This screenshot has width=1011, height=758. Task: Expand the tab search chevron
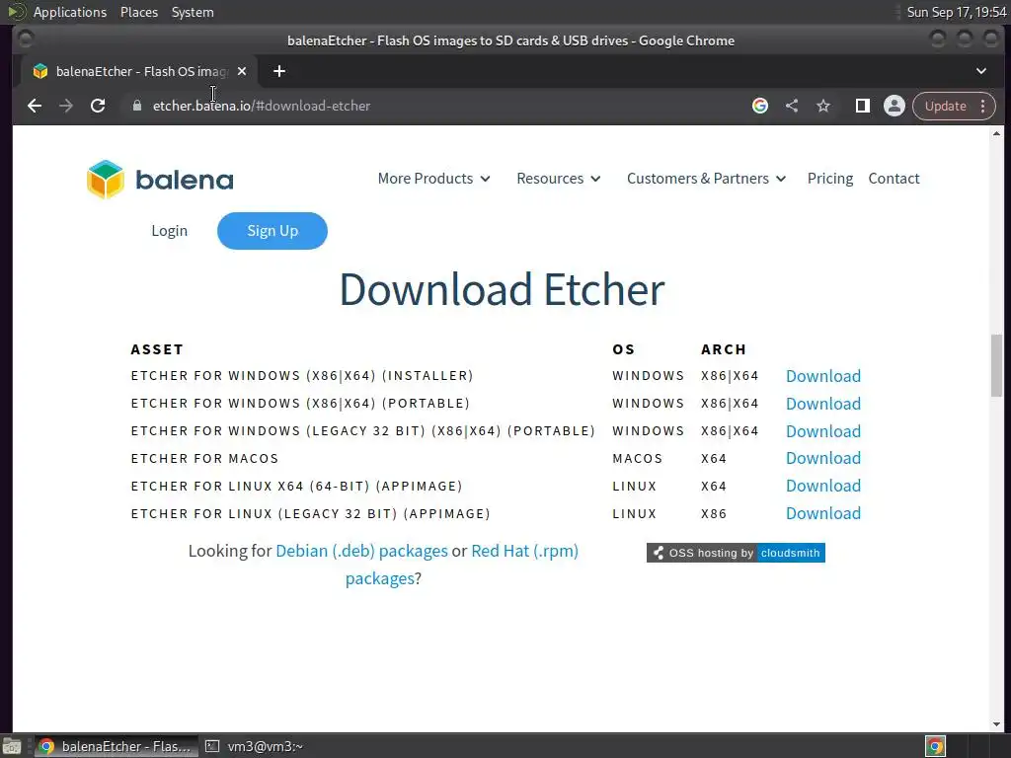(x=981, y=71)
